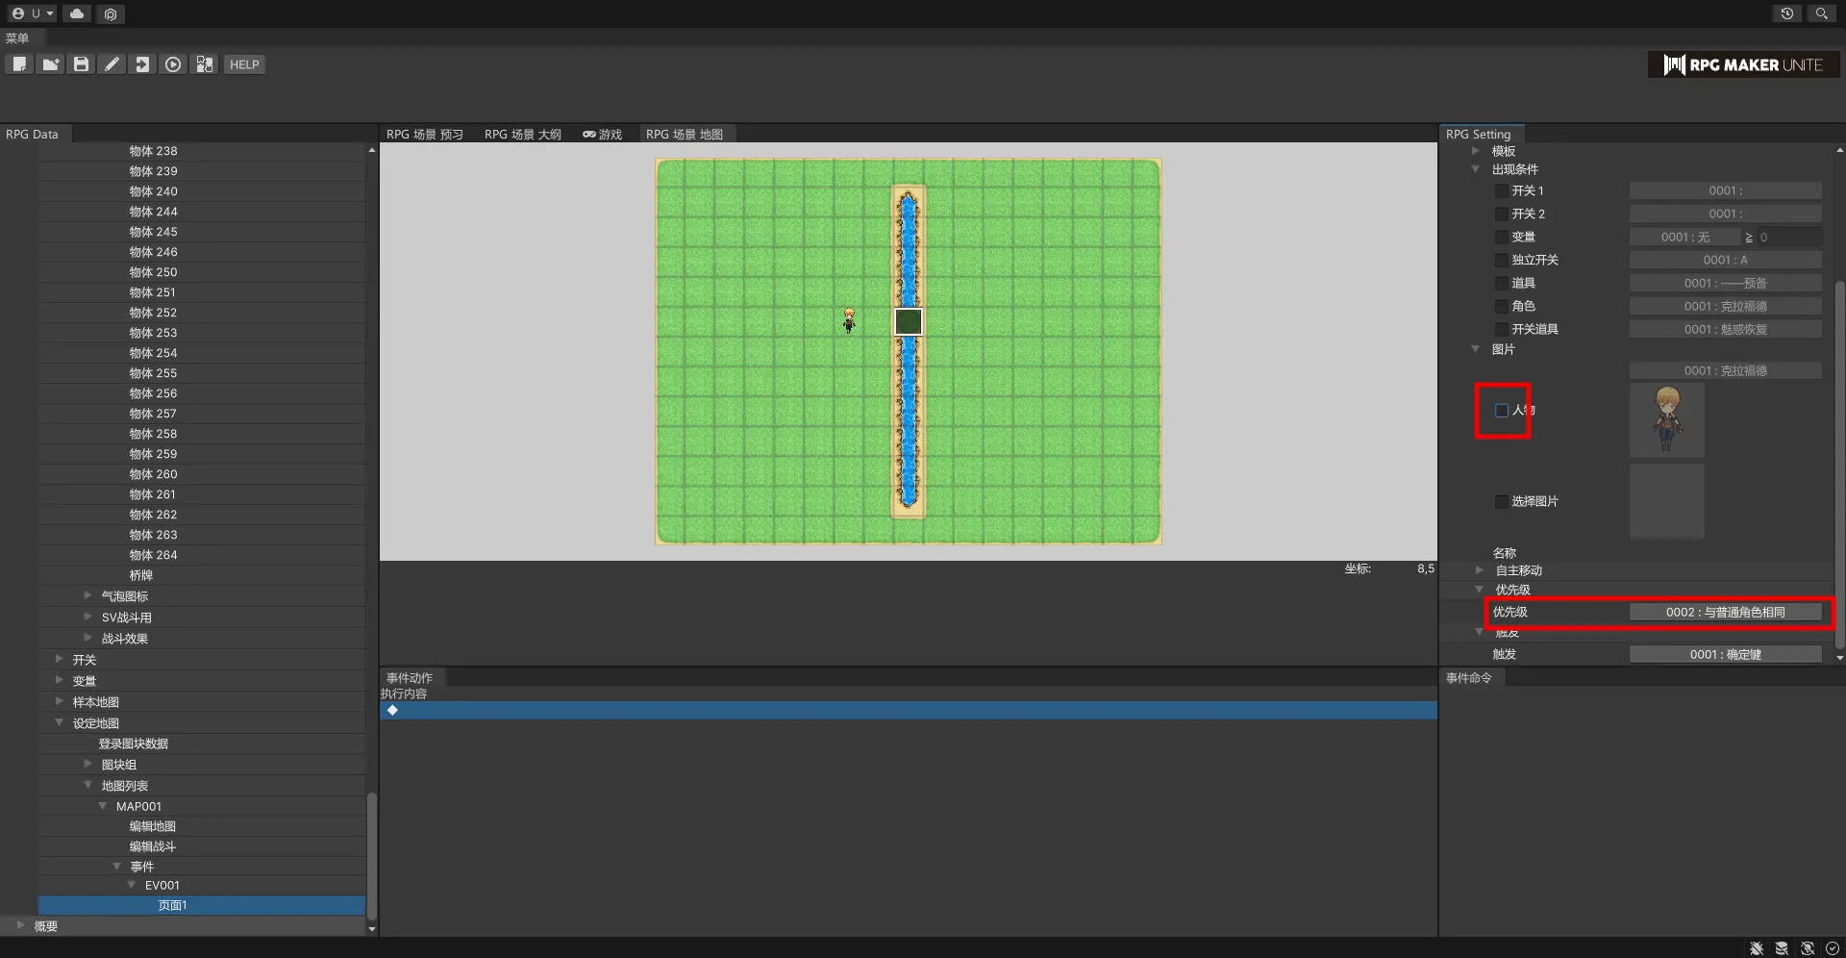Collapse the 出现条件 section

coord(1476,169)
